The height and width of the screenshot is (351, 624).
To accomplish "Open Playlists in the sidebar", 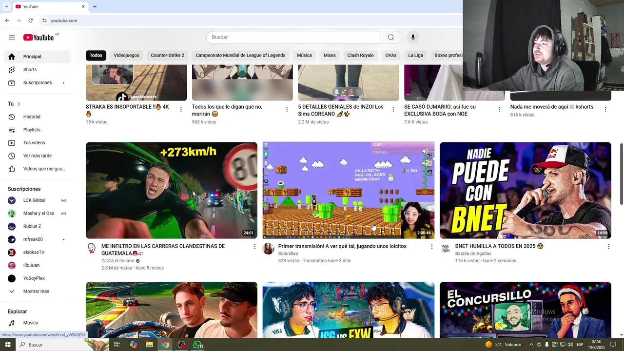I will (x=37, y=130).
